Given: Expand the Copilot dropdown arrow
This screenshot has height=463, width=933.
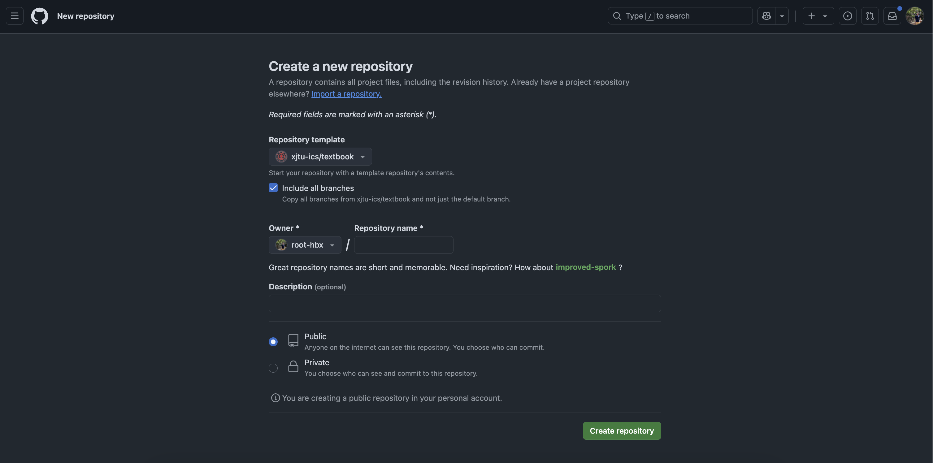Looking at the screenshot, I should coord(782,16).
